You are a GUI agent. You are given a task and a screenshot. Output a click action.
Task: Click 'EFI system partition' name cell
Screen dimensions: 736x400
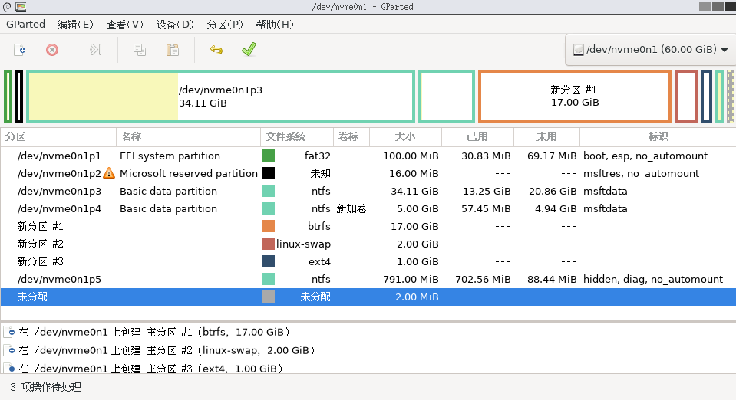(x=170, y=156)
